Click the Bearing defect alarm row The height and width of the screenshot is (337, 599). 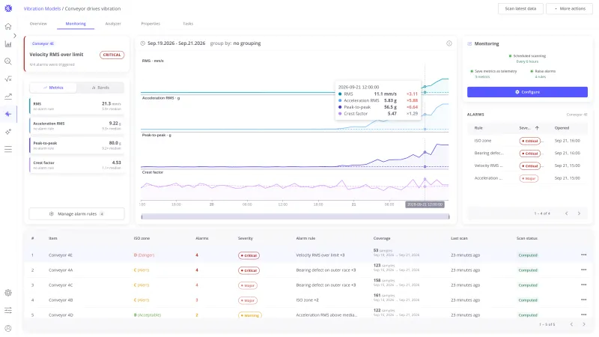point(527,154)
